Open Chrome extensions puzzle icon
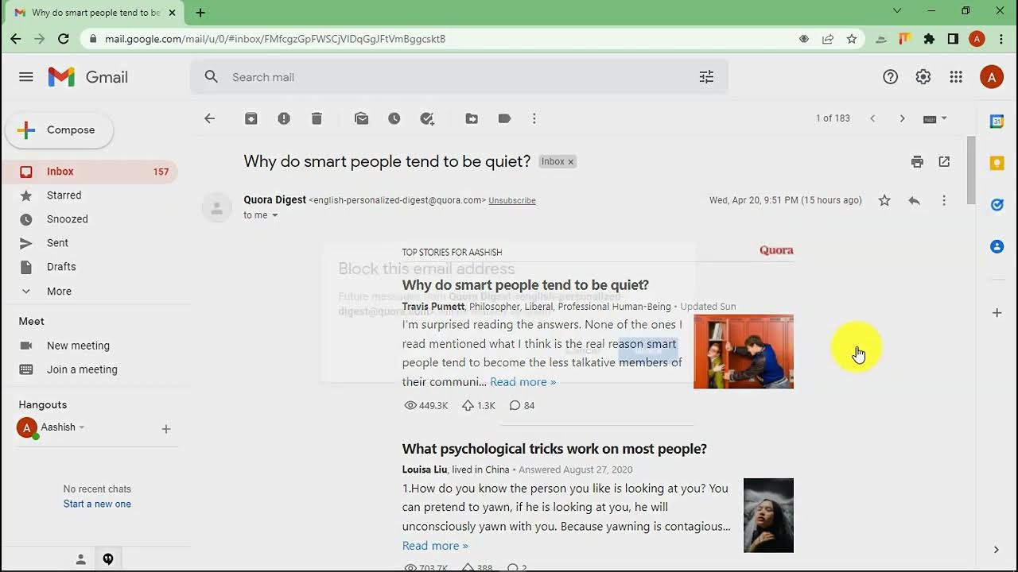Screen dimensions: 1018x572 [929, 38]
